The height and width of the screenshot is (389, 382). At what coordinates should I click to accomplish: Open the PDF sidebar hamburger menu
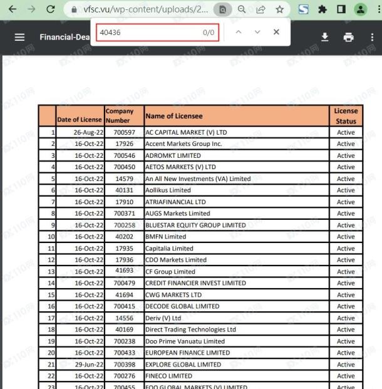tap(19, 37)
